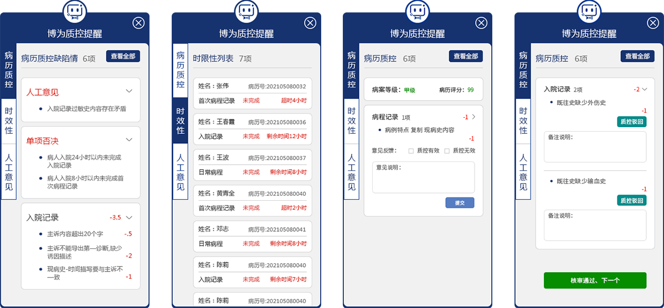Click the 意见说明 text box

tap(423, 178)
